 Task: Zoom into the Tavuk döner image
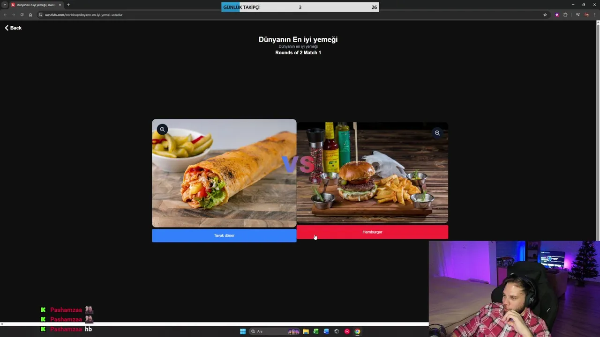(x=162, y=129)
